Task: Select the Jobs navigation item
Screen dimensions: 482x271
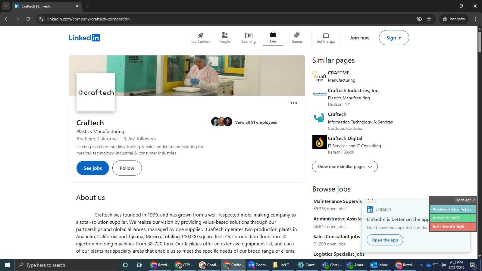Action: pyautogui.click(x=273, y=38)
